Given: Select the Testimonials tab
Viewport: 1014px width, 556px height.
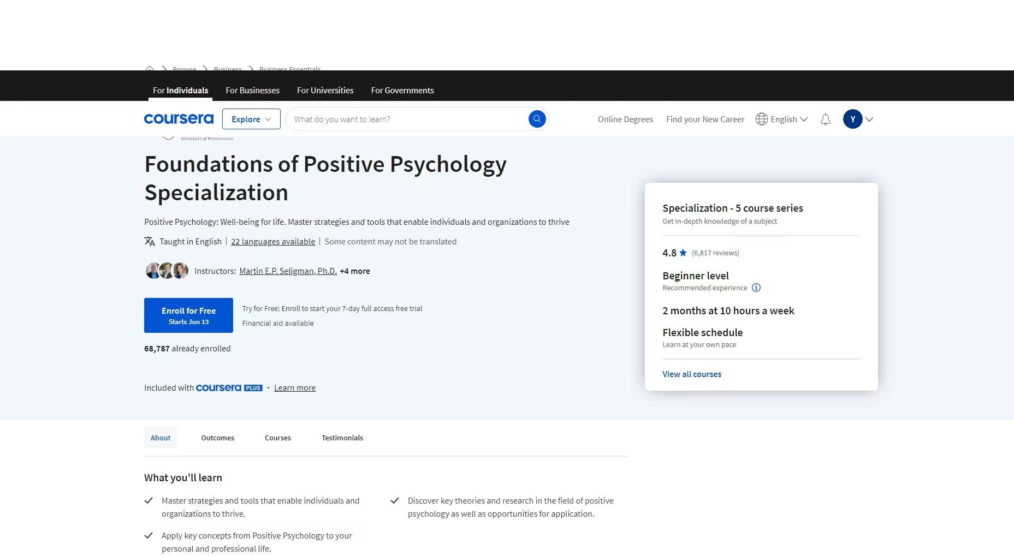Looking at the screenshot, I should click(x=342, y=438).
